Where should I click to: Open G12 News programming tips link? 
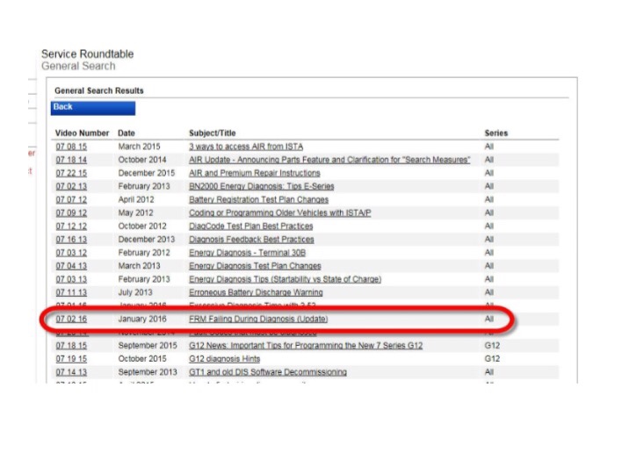coord(305,346)
